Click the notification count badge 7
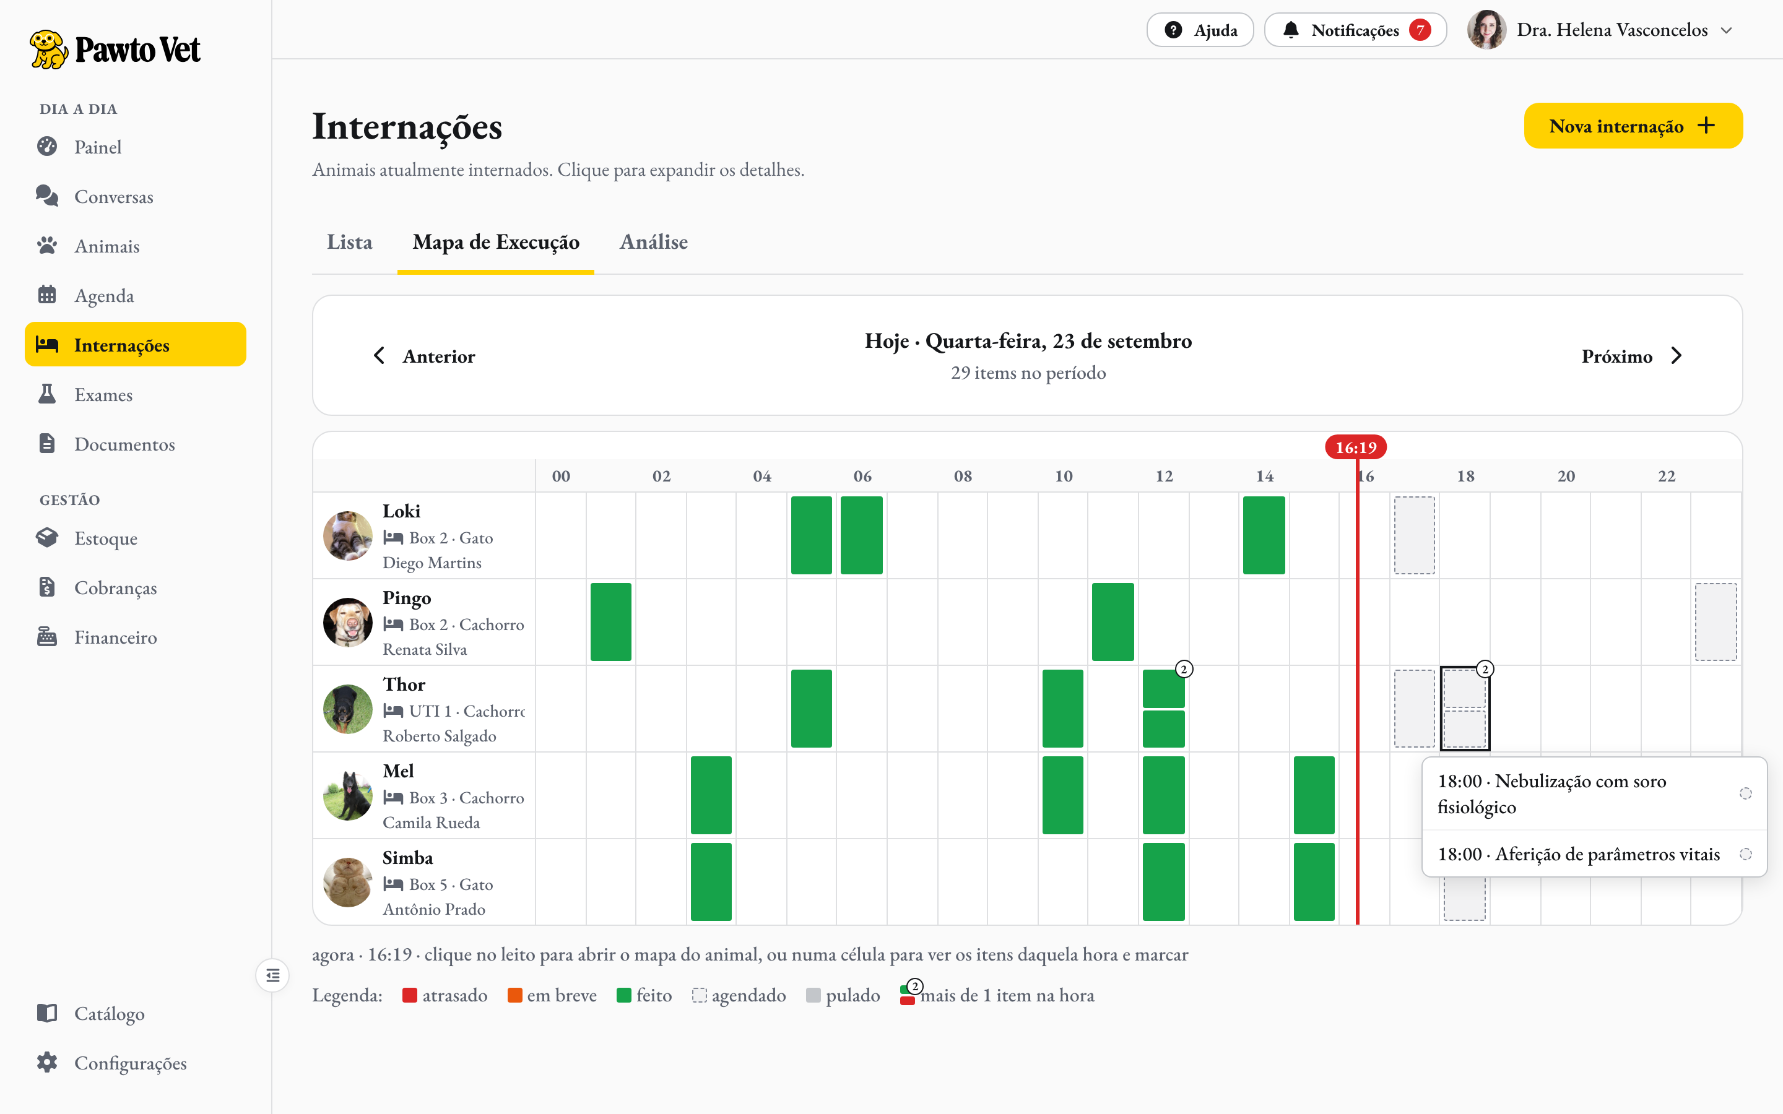 pyautogui.click(x=1420, y=30)
